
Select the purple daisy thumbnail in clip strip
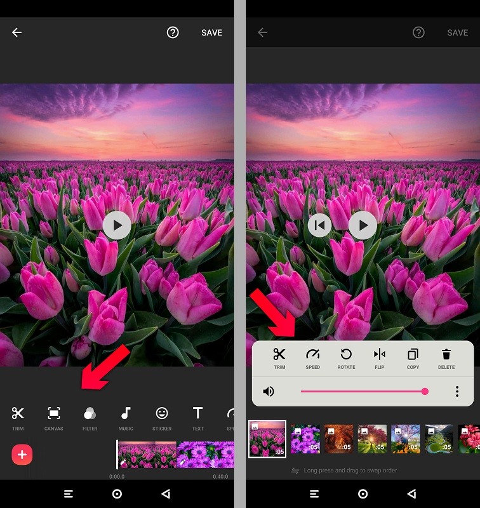[x=305, y=439]
